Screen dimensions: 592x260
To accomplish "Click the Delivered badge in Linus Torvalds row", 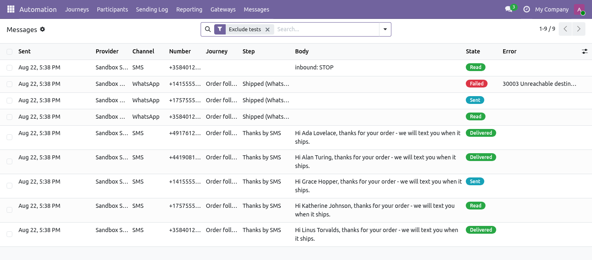I will coord(481,230).
